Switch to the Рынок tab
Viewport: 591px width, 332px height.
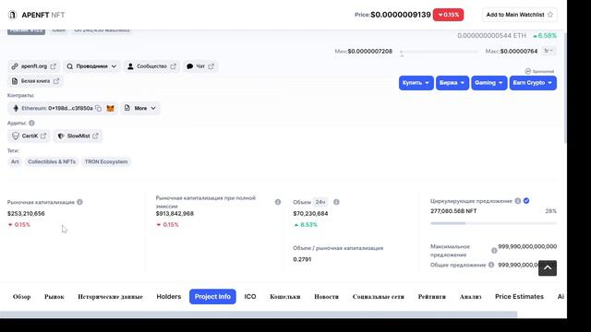point(54,297)
